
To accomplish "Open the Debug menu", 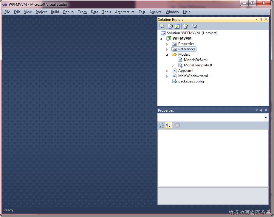I will [68, 12].
